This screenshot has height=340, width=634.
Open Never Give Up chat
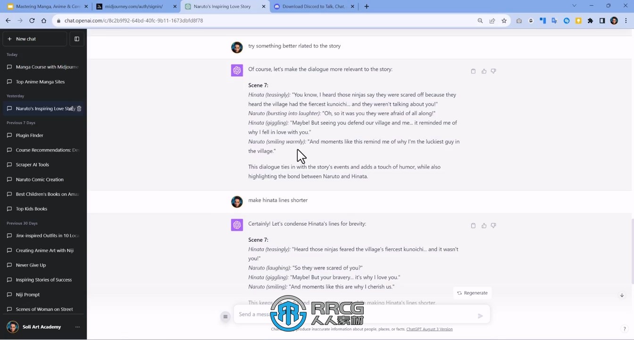43,265
